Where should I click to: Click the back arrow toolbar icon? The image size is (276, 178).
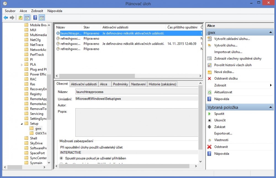6,18
